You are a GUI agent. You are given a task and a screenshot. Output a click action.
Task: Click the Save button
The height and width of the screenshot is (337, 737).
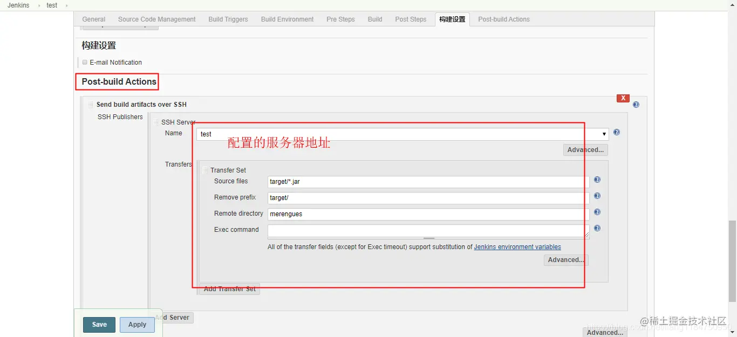point(99,325)
